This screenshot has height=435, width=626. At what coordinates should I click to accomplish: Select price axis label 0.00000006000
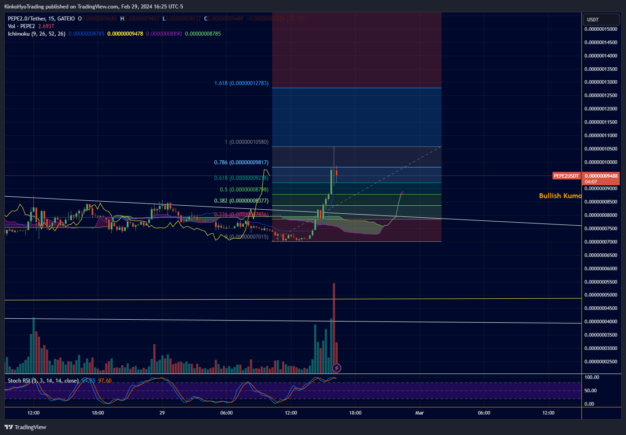(x=601, y=268)
